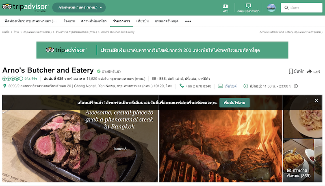
Task: Open the inbox message bubble icon
Action: pyautogui.click(x=248, y=6)
